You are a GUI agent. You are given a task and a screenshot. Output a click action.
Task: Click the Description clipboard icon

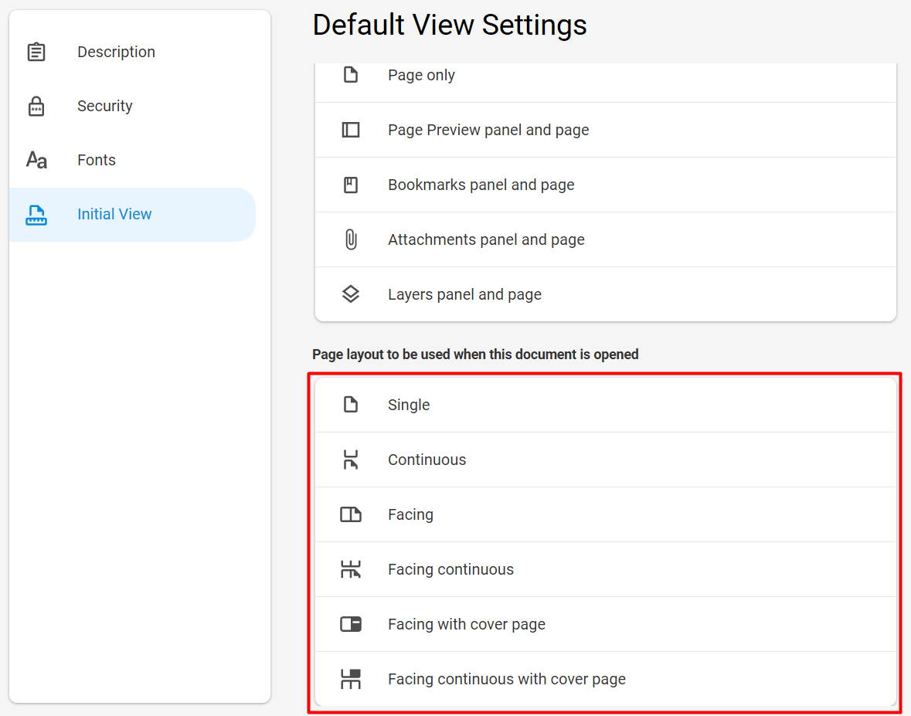tap(36, 52)
